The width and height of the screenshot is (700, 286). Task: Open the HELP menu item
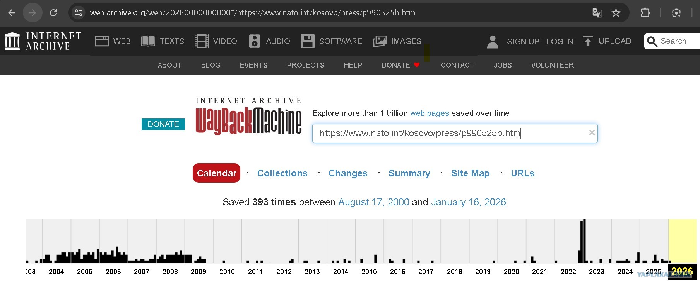pyautogui.click(x=353, y=65)
